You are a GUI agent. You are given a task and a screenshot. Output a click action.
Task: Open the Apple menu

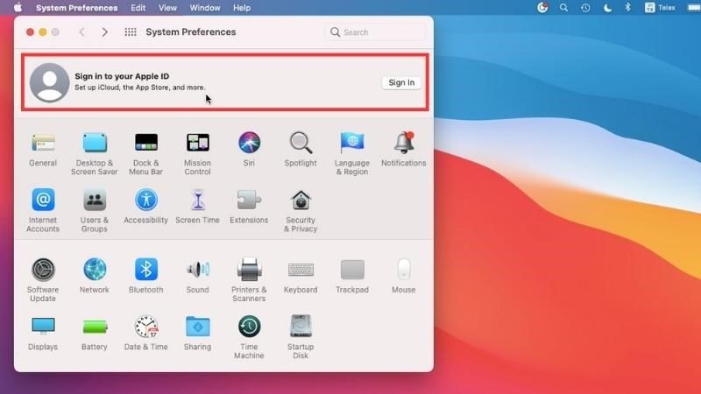click(18, 8)
